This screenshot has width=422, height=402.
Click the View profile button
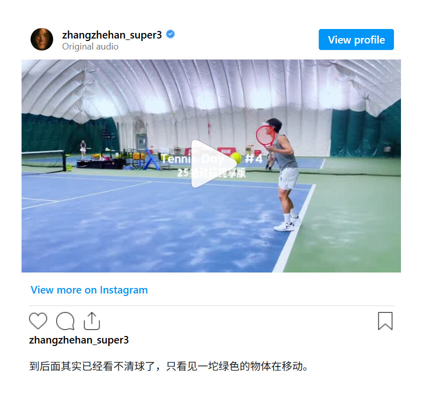(356, 39)
